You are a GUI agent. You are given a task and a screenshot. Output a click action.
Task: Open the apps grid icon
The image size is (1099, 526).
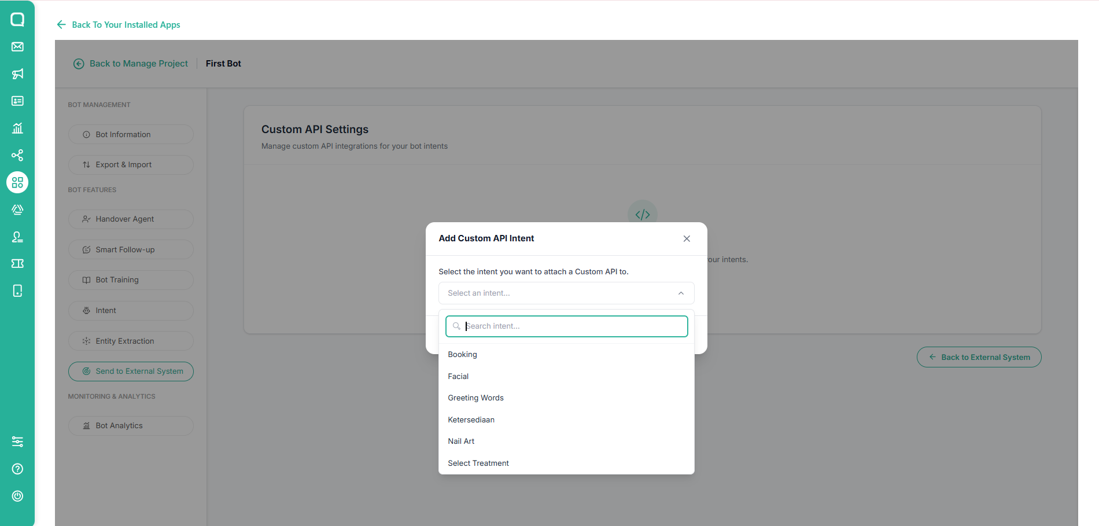pyautogui.click(x=17, y=182)
